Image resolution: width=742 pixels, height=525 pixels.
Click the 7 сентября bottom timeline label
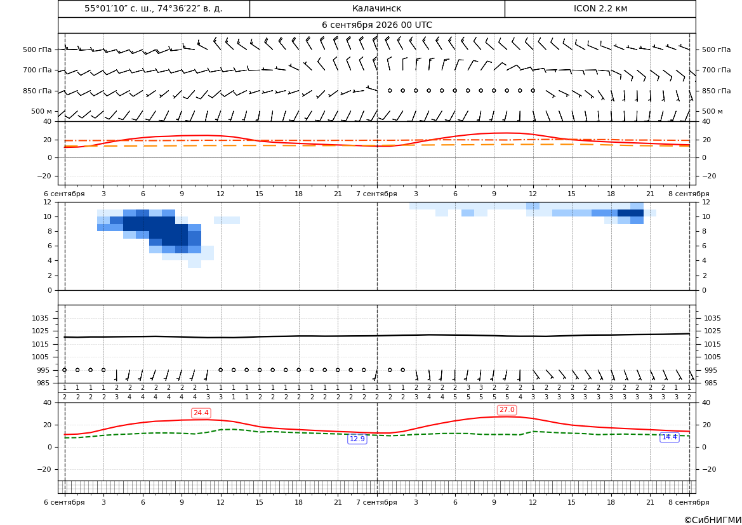coord(376,502)
